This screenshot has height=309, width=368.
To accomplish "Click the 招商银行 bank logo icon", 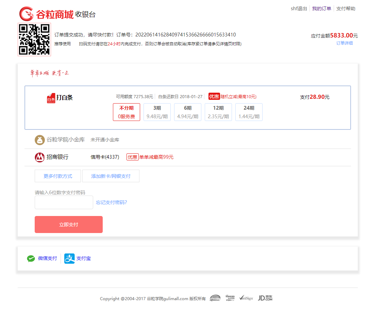I will [40, 157].
